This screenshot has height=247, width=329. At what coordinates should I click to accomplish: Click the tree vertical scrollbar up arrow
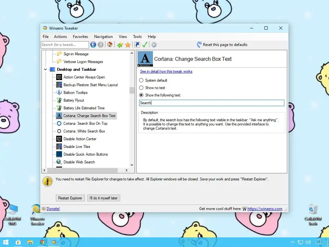(x=132, y=53)
